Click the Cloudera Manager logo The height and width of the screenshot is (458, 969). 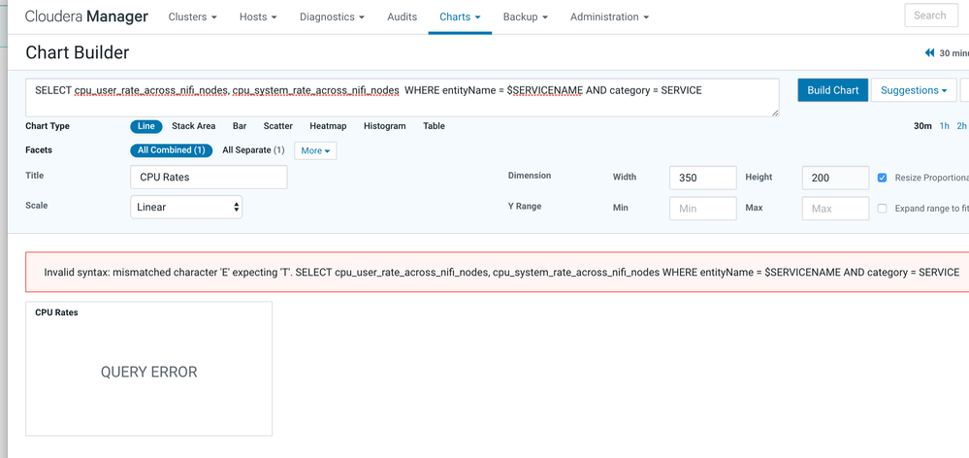coord(86,16)
